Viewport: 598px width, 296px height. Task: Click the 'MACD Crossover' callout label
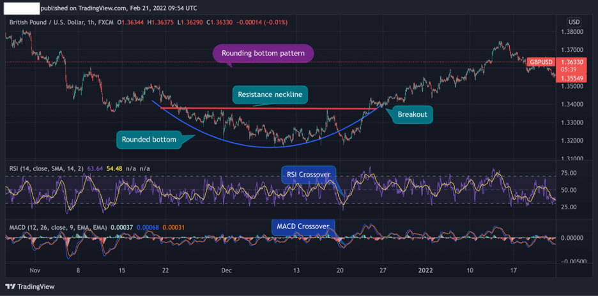pyautogui.click(x=302, y=226)
